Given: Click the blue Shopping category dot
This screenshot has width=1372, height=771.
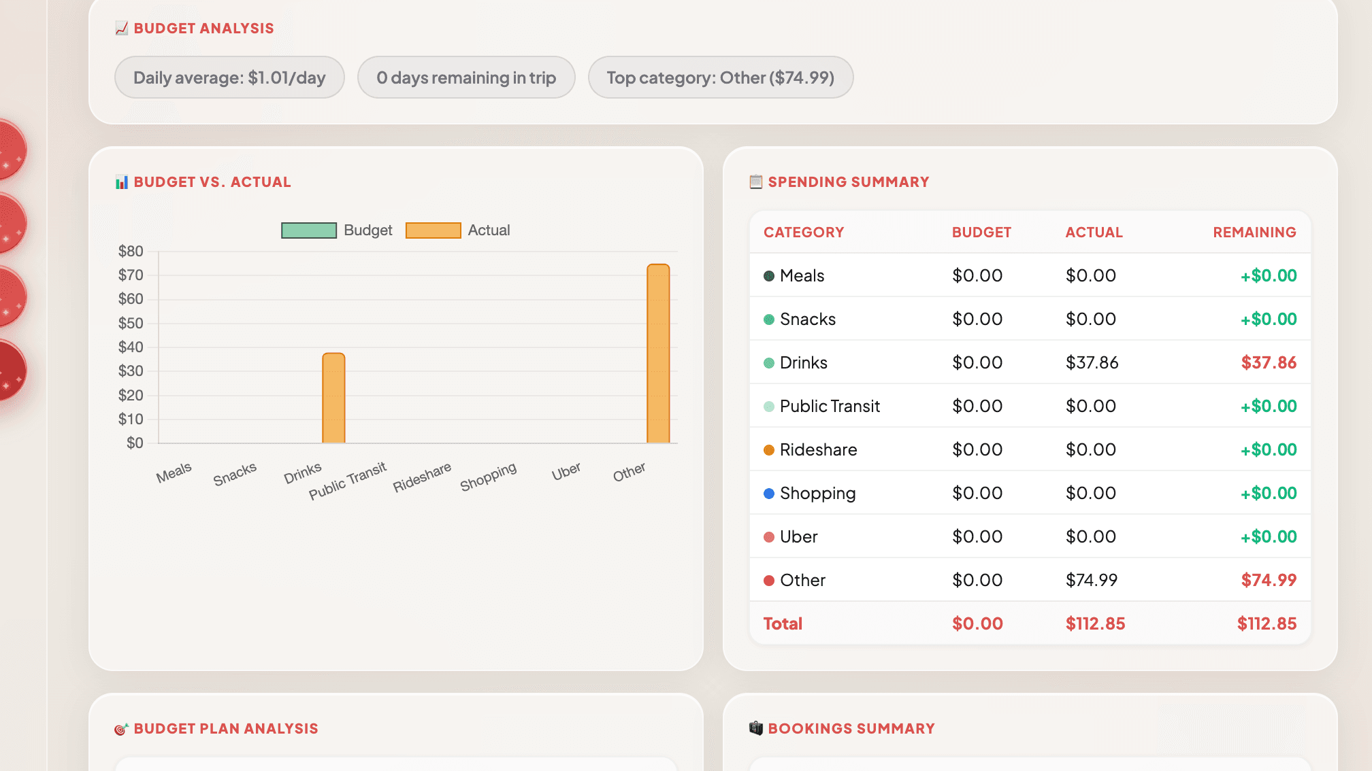Looking at the screenshot, I should tap(769, 494).
